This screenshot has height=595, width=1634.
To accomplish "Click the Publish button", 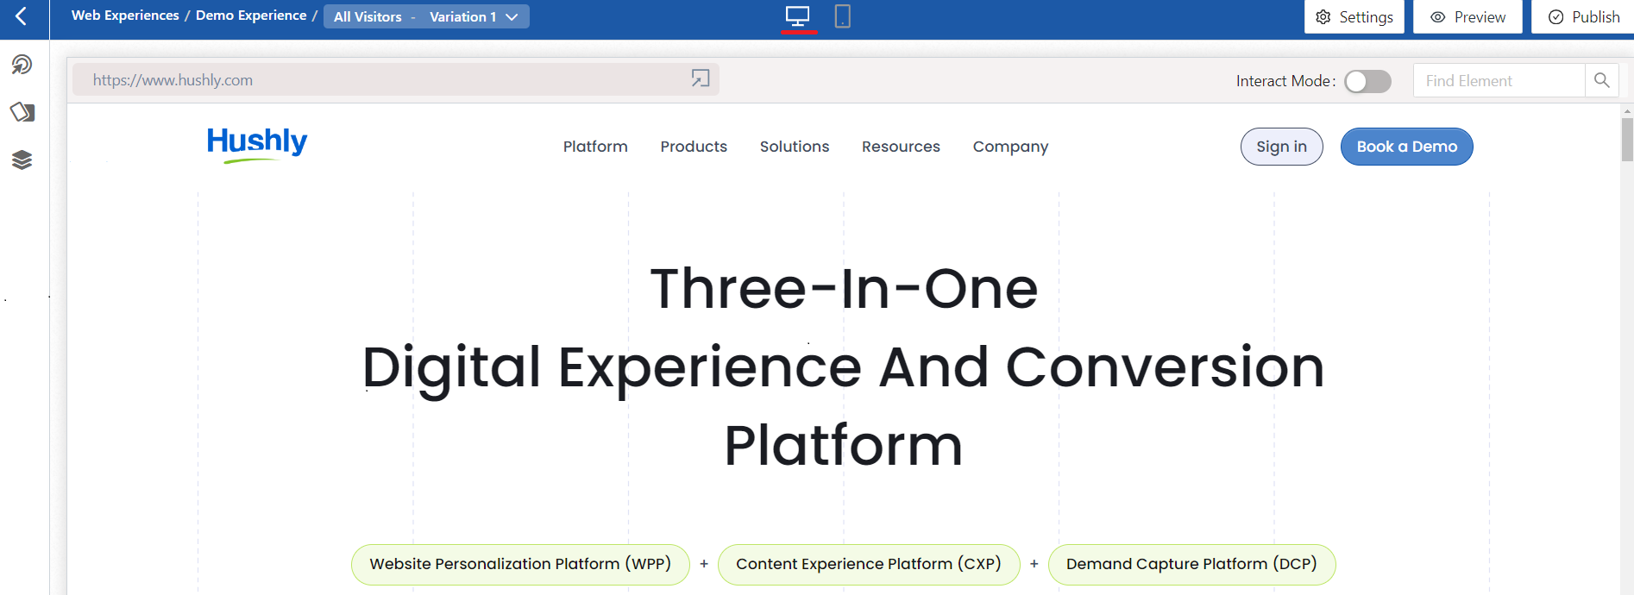I will coord(1584,16).
